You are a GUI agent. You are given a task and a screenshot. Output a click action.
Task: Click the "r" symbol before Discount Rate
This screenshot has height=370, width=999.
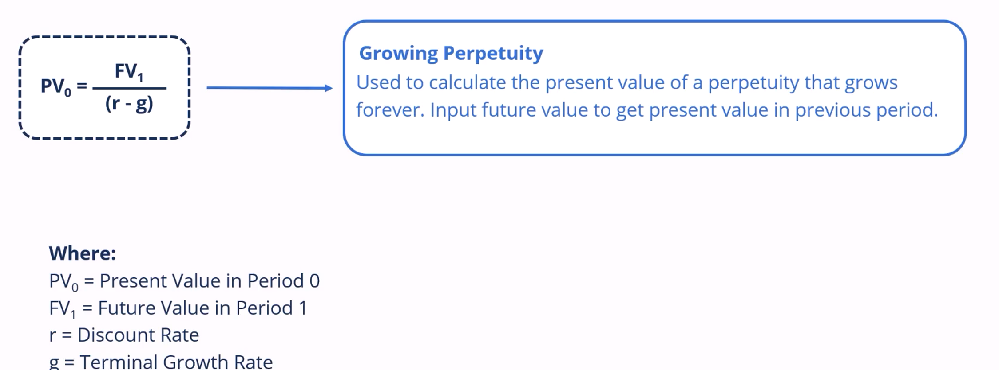(x=52, y=335)
